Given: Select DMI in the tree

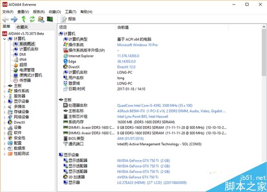Looking at the screenshot, I should click(x=23, y=54).
